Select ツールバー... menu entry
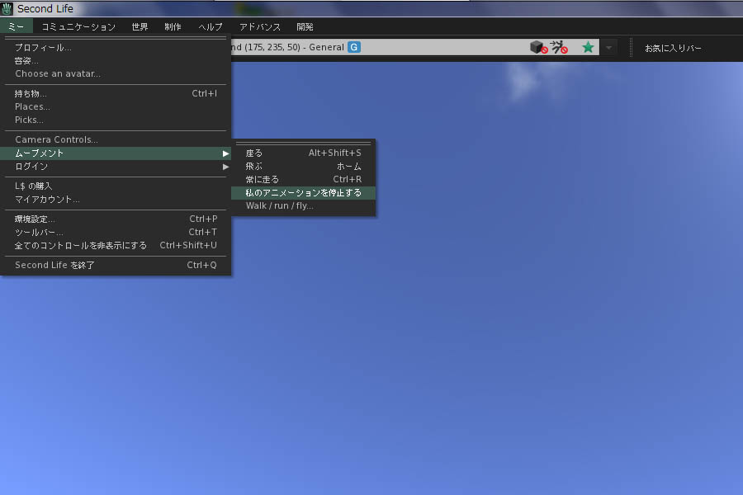743x495 pixels. (116, 233)
